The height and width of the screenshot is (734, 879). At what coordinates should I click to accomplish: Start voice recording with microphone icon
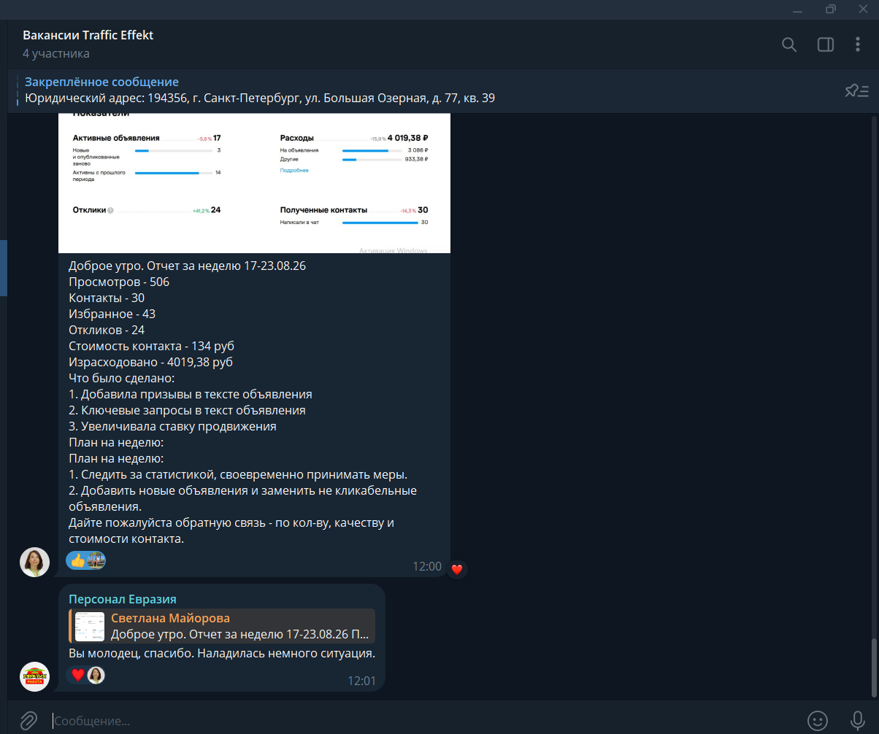coord(857,720)
